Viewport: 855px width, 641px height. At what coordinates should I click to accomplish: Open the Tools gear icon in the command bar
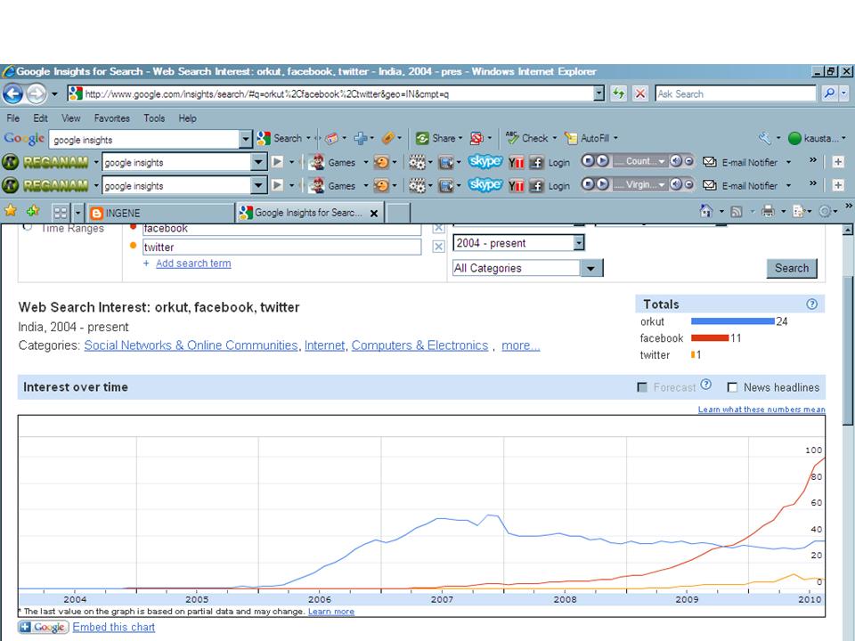point(825,211)
